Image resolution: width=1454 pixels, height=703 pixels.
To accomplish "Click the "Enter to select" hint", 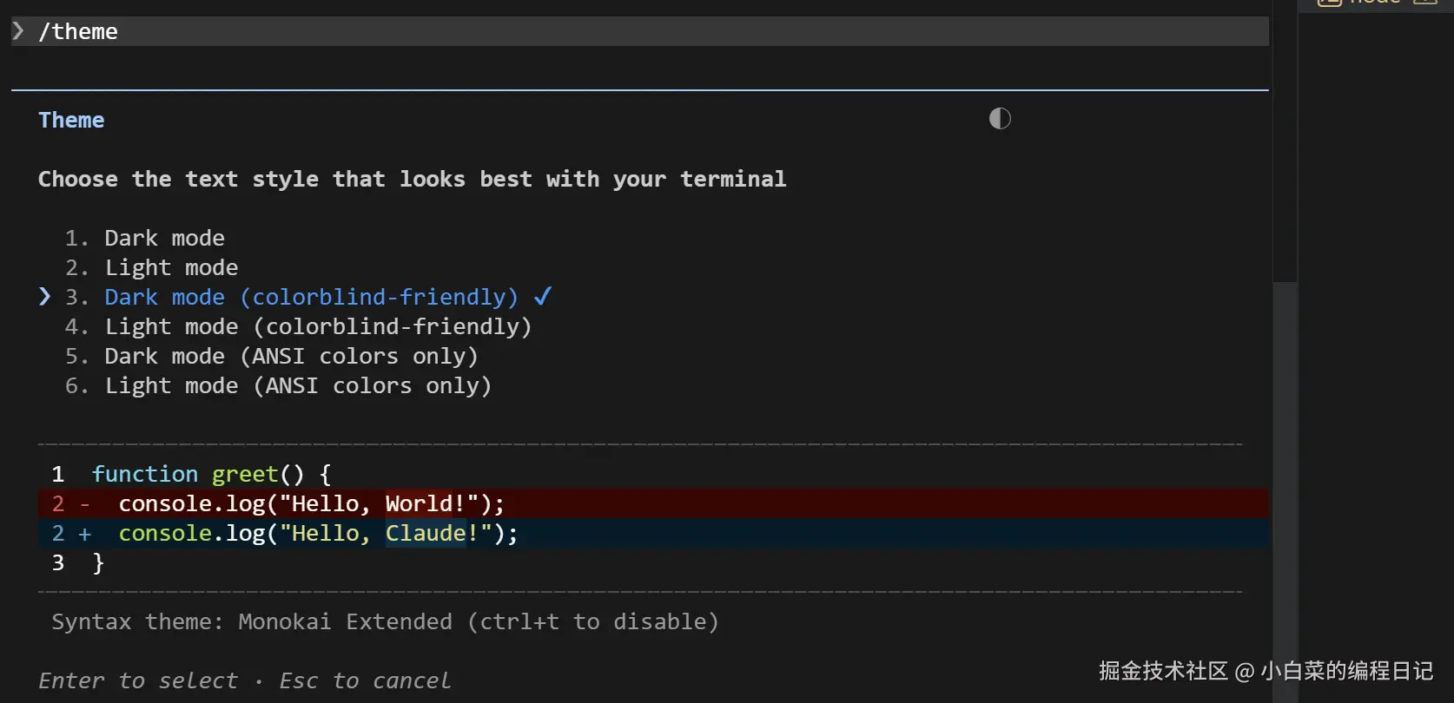I will point(138,680).
